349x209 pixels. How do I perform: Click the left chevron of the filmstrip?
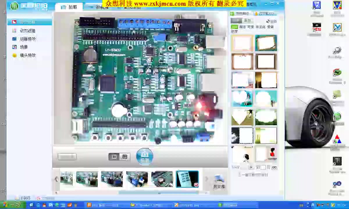coord(56,179)
